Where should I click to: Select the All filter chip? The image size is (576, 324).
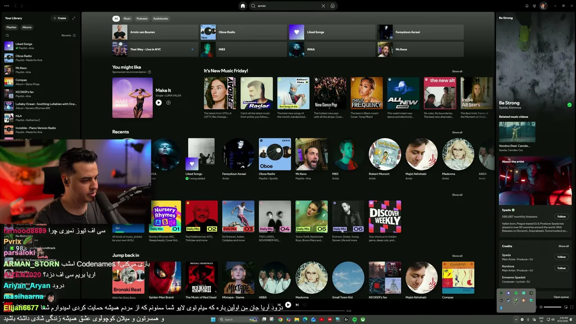[116, 18]
